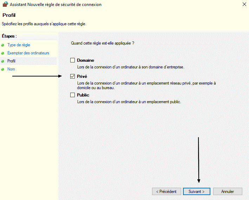Jump to the Nom step

point(11,69)
